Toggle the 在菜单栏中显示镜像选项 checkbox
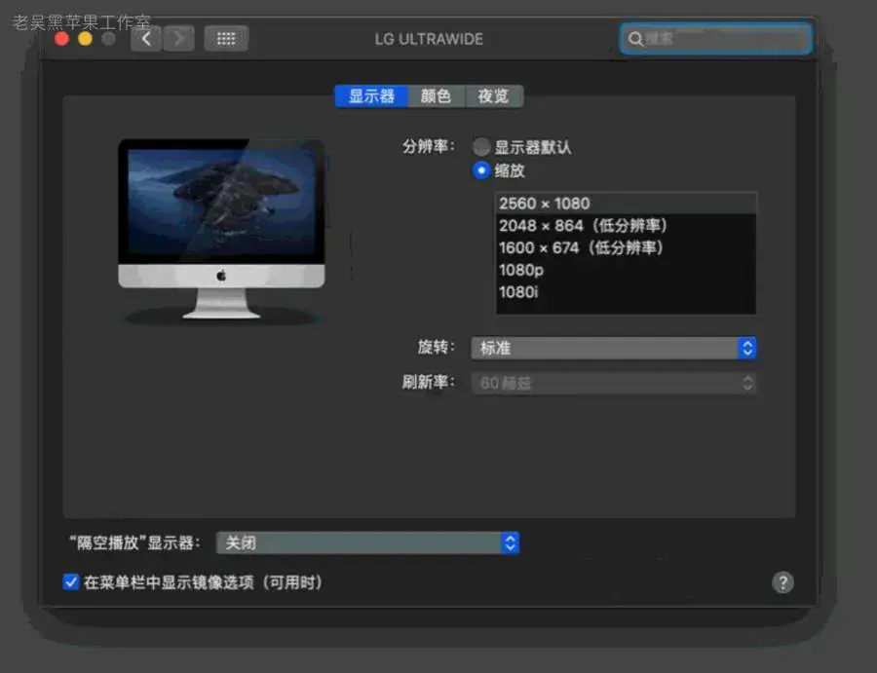Viewport: 877px width, 673px height. [71, 582]
